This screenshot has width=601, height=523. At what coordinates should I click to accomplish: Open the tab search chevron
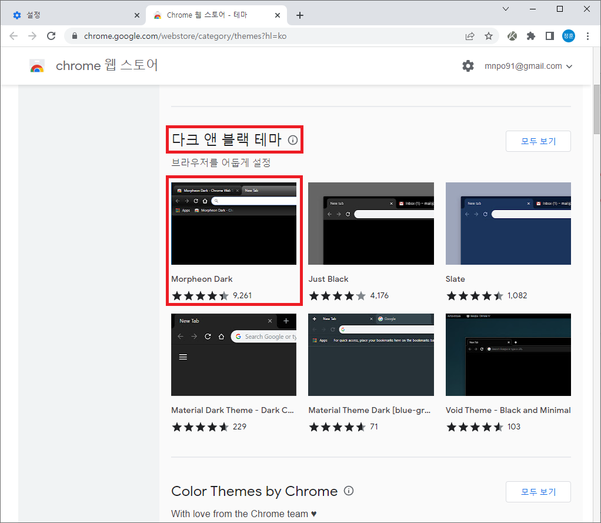point(506,9)
